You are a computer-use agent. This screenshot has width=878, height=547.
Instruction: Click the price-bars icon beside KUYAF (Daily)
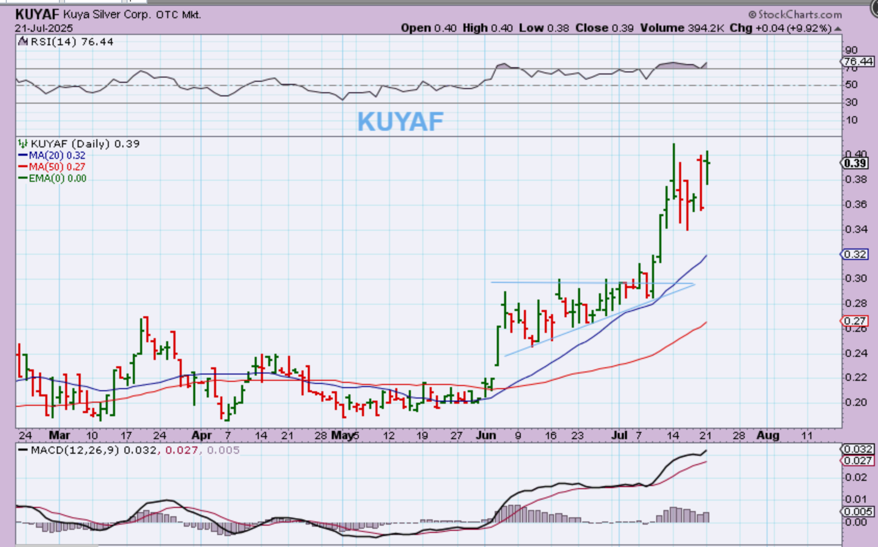click(22, 143)
